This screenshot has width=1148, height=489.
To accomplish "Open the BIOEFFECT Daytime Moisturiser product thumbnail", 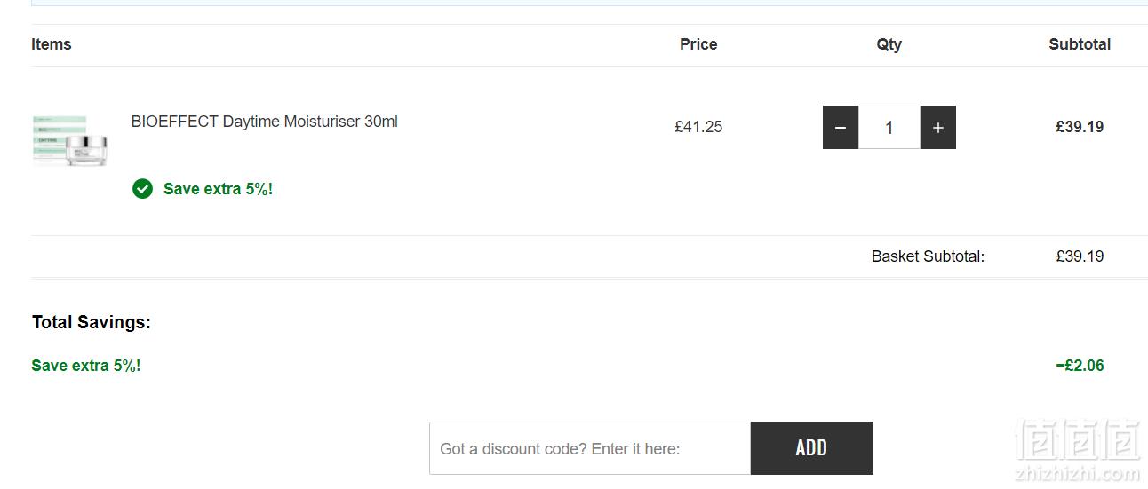I will 70,140.
